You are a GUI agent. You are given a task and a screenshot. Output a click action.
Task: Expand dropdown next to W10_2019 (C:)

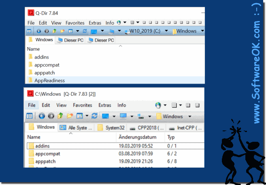click(x=166, y=31)
